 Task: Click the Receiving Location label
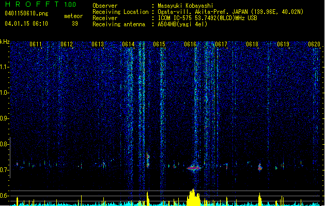pyautogui.click(x=120, y=12)
